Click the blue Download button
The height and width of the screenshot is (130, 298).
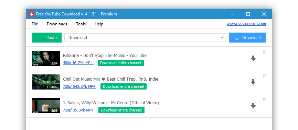tap(247, 37)
